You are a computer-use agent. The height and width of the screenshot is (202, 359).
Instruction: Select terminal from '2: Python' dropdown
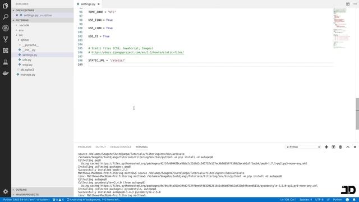303,147
